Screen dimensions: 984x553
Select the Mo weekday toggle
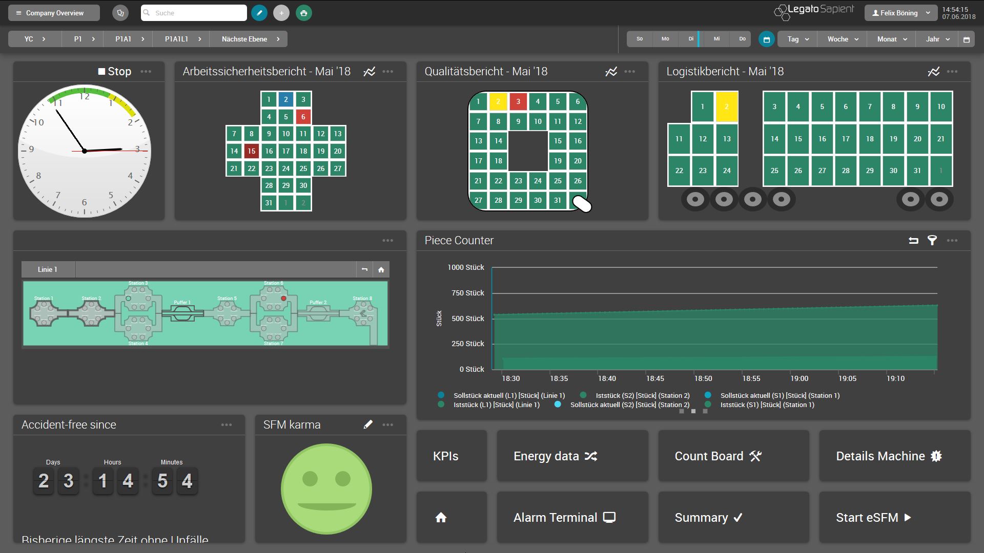pyautogui.click(x=665, y=39)
